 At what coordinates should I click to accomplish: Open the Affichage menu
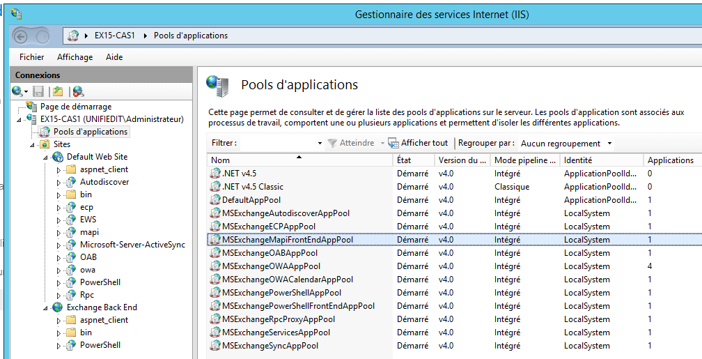pos(75,57)
